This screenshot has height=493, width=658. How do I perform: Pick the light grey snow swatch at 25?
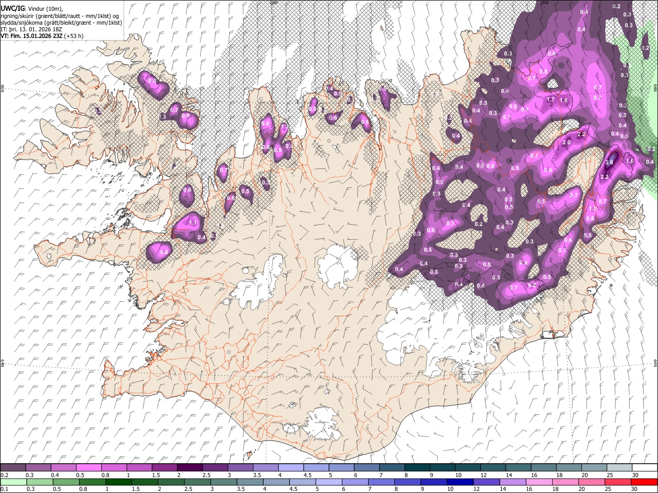click(619, 468)
